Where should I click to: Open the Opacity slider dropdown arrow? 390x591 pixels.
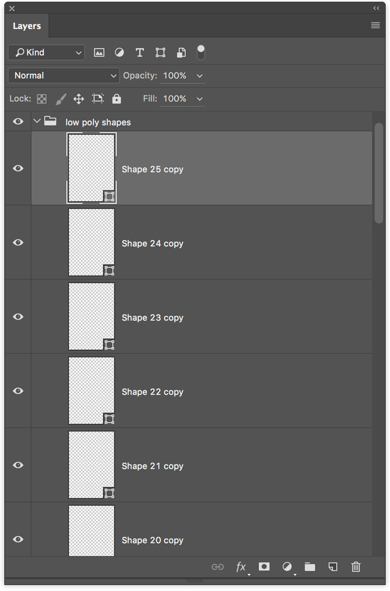pos(199,76)
